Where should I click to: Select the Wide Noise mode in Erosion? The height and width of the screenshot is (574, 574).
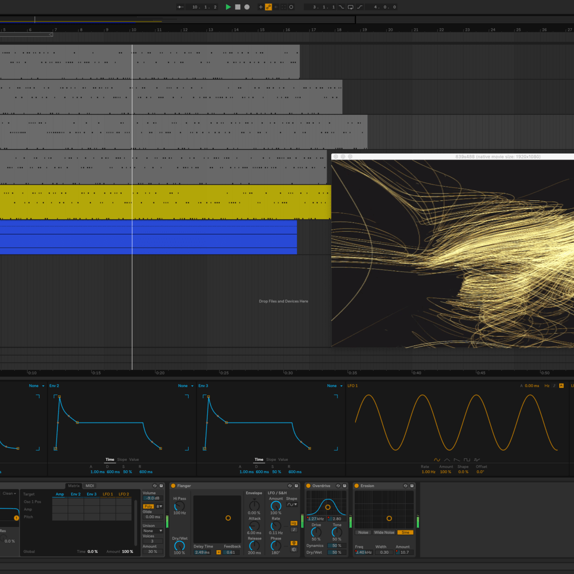(384, 532)
